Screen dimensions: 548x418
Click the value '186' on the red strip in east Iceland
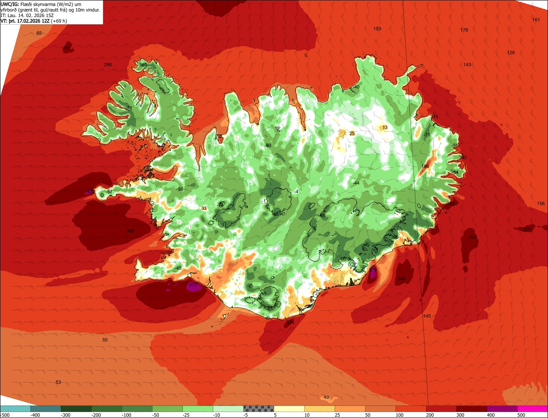tap(425, 166)
